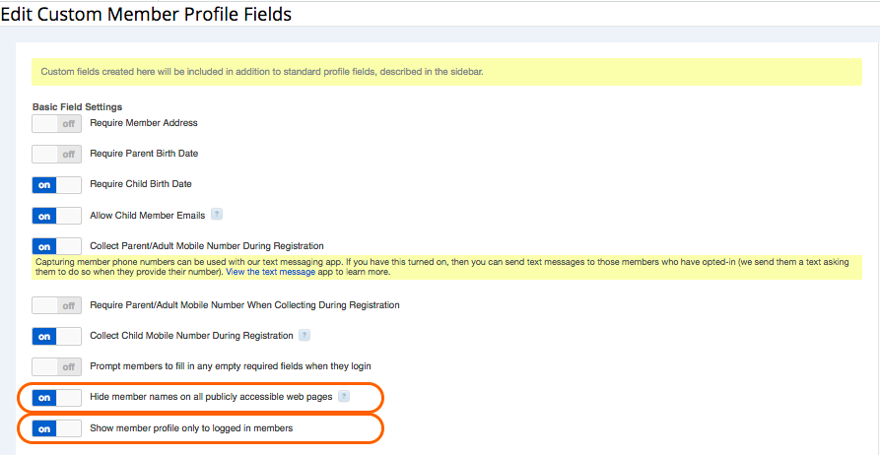Click the 'Require Member Address' label text

(144, 122)
